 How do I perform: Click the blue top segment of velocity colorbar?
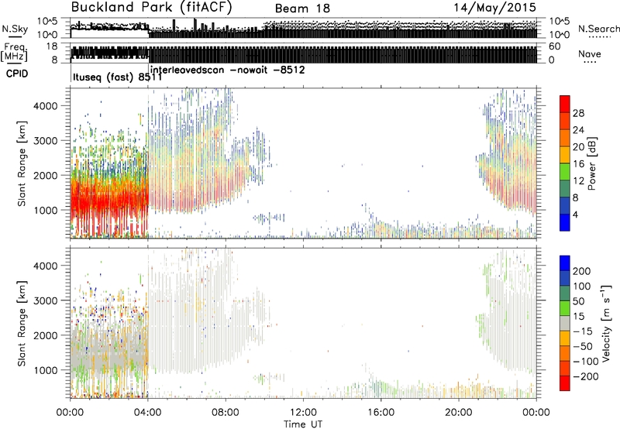565,263
